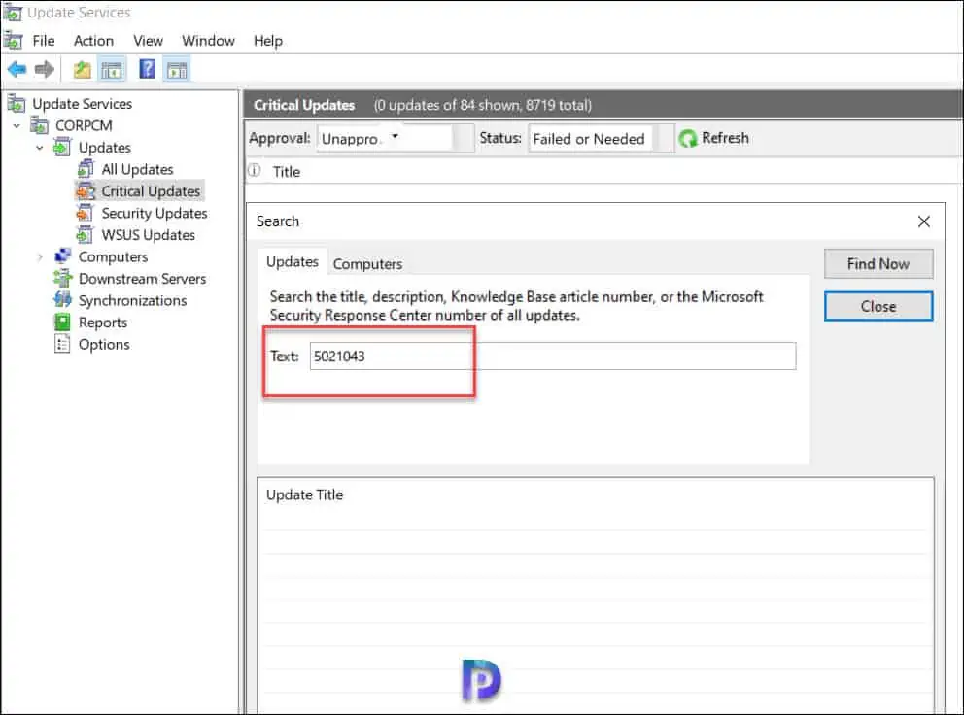Viewport: 964px width, 715px height.
Task: Click the Computers node icon
Action: click(x=63, y=256)
